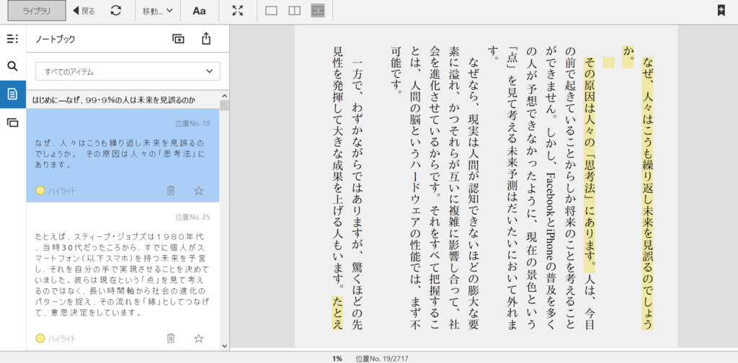This screenshot has height=363, width=738.
Task: Click the highlighted text その原因は人々の「思考法」
Action: coord(590,164)
